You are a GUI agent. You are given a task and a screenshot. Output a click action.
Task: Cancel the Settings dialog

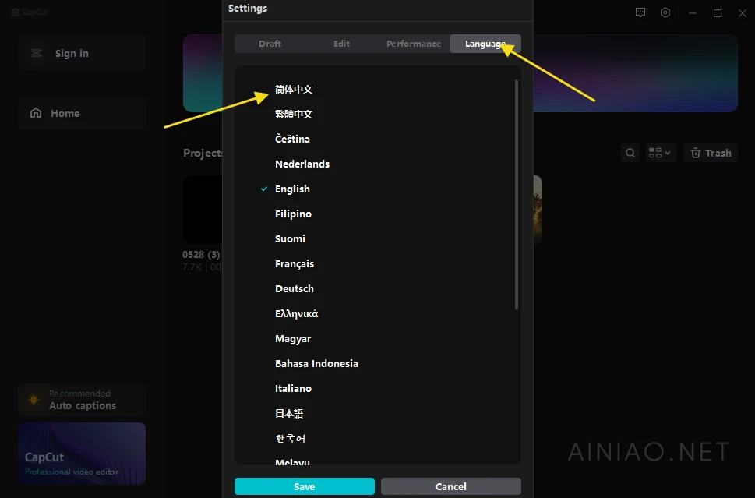[450, 486]
